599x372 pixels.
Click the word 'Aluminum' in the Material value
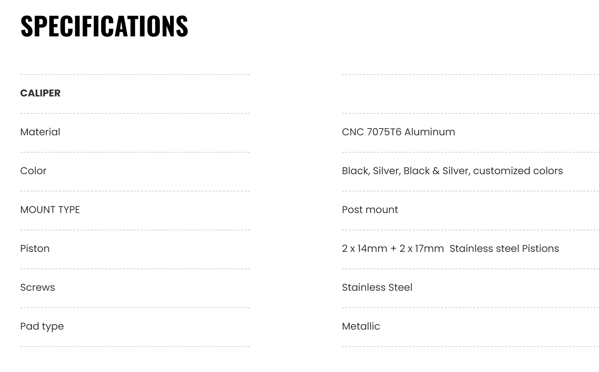[x=430, y=132]
